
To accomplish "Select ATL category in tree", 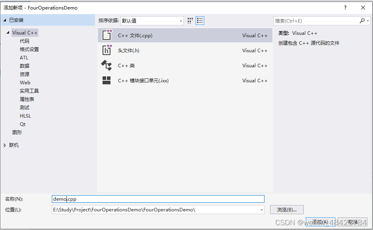I will click(x=24, y=58).
